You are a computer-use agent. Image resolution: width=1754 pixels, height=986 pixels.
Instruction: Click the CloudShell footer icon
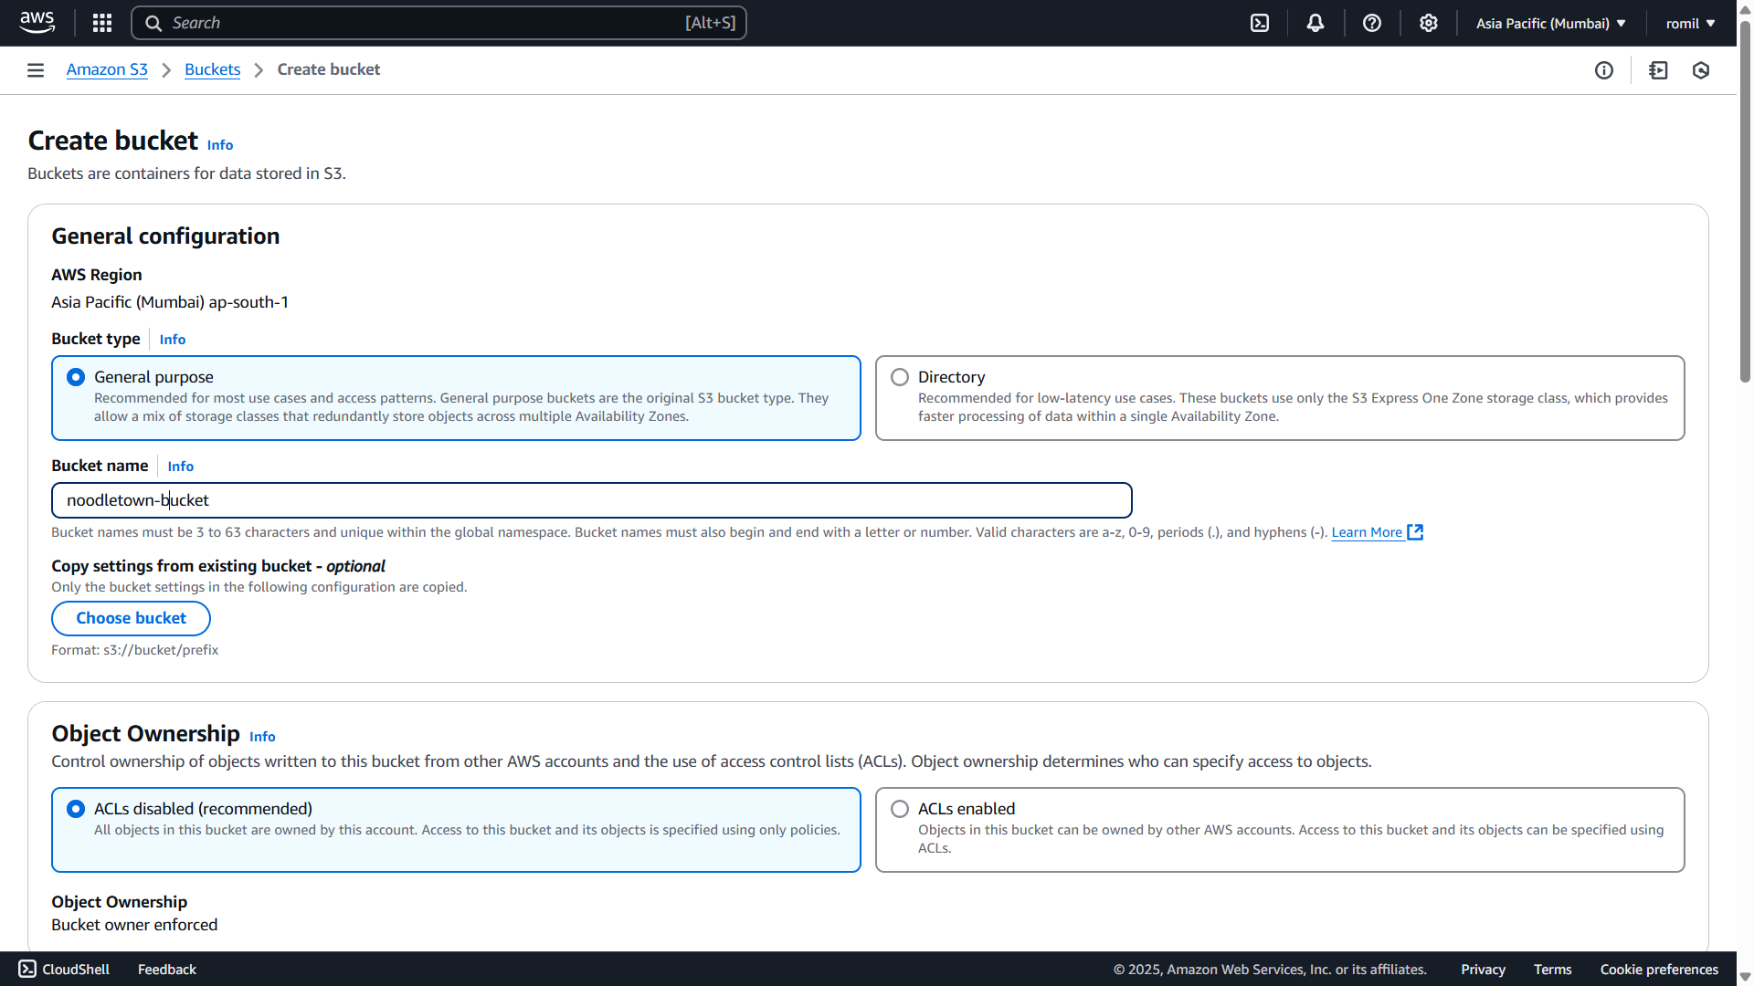click(x=27, y=969)
